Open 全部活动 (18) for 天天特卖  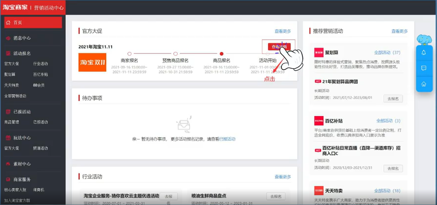click(387, 191)
